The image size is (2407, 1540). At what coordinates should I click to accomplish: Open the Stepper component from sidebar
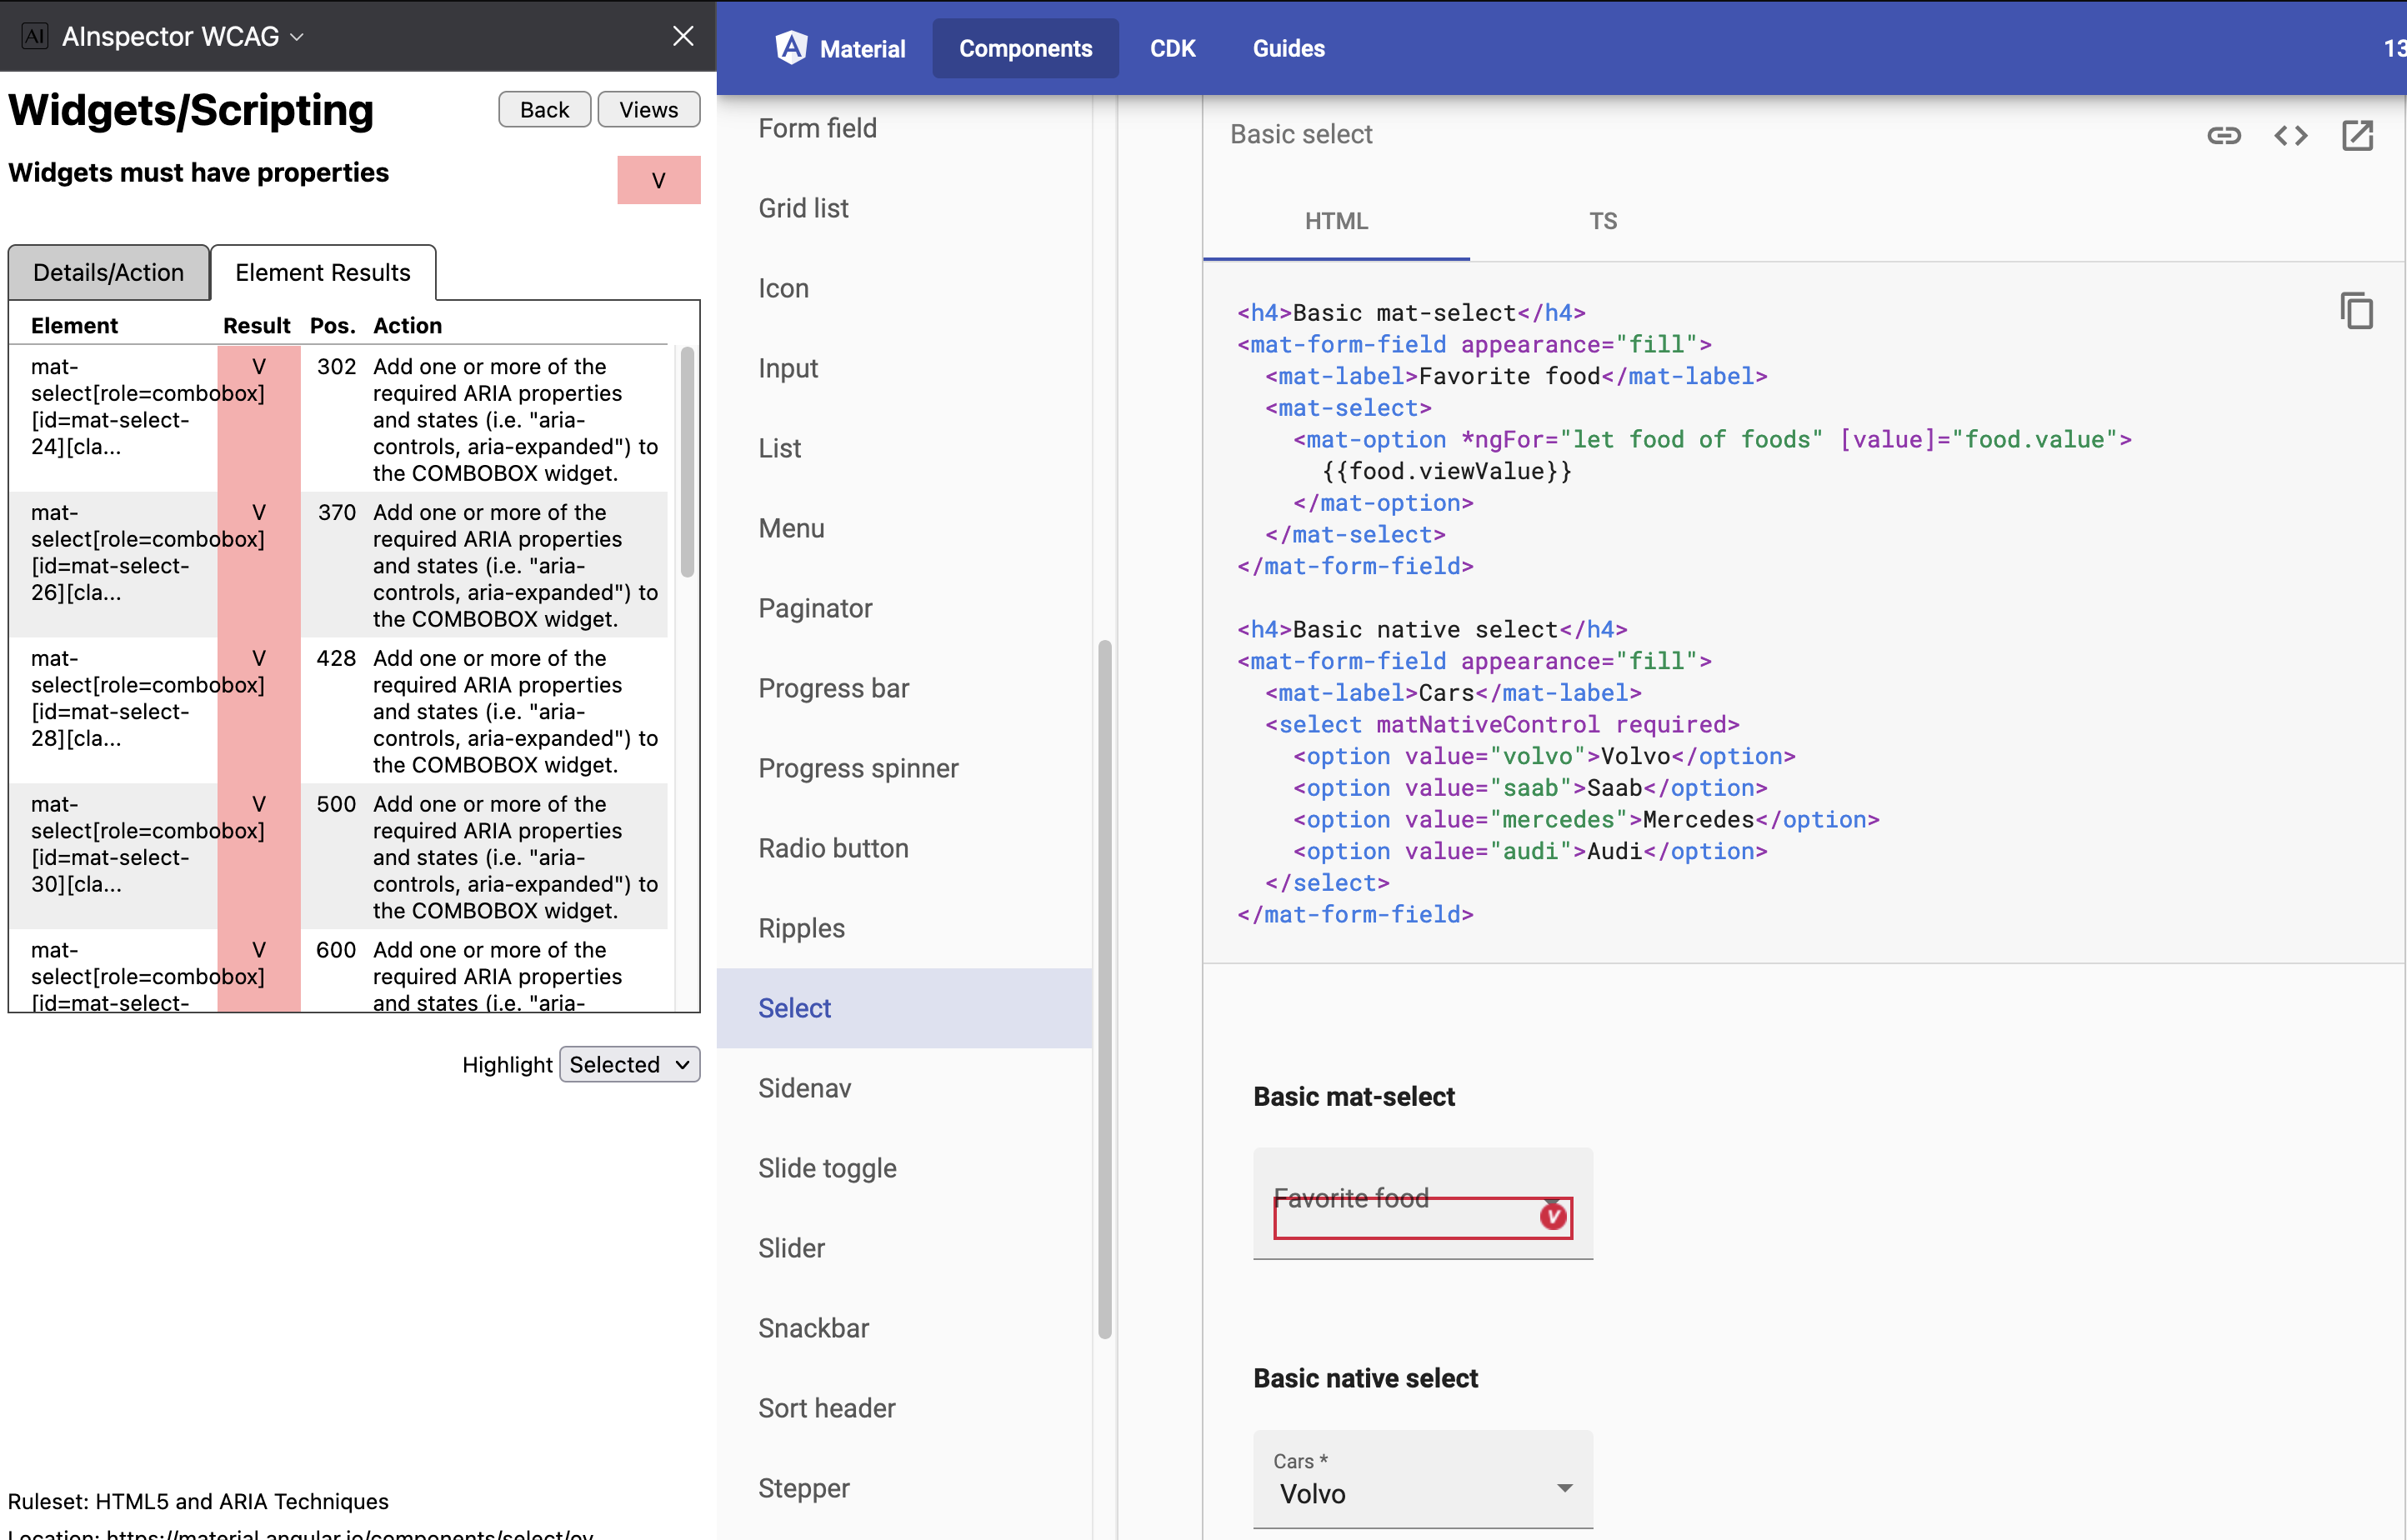tap(802, 1487)
